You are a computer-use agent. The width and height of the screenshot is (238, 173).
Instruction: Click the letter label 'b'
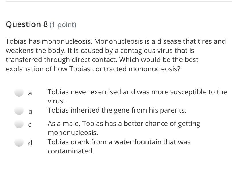coord(30,111)
